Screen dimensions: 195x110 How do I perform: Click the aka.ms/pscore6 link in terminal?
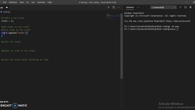(x=178, y=21)
